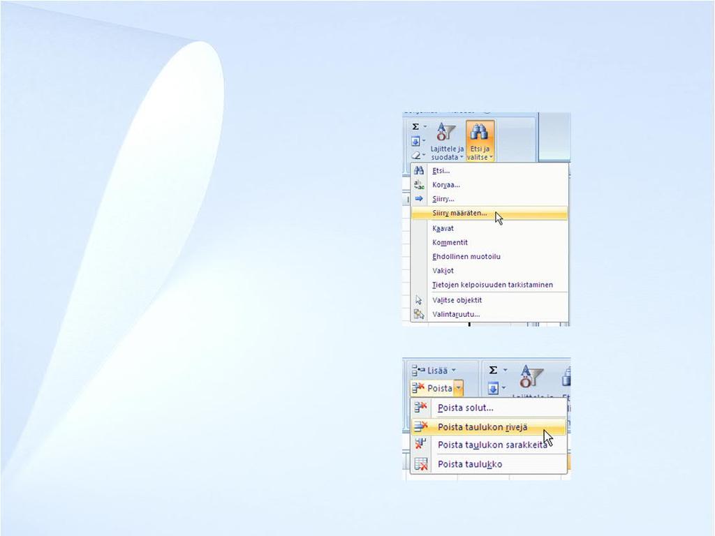The width and height of the screenshot is (715, 536).
Task: Select Poista taulukko from the menu
Action: (489, 464)
